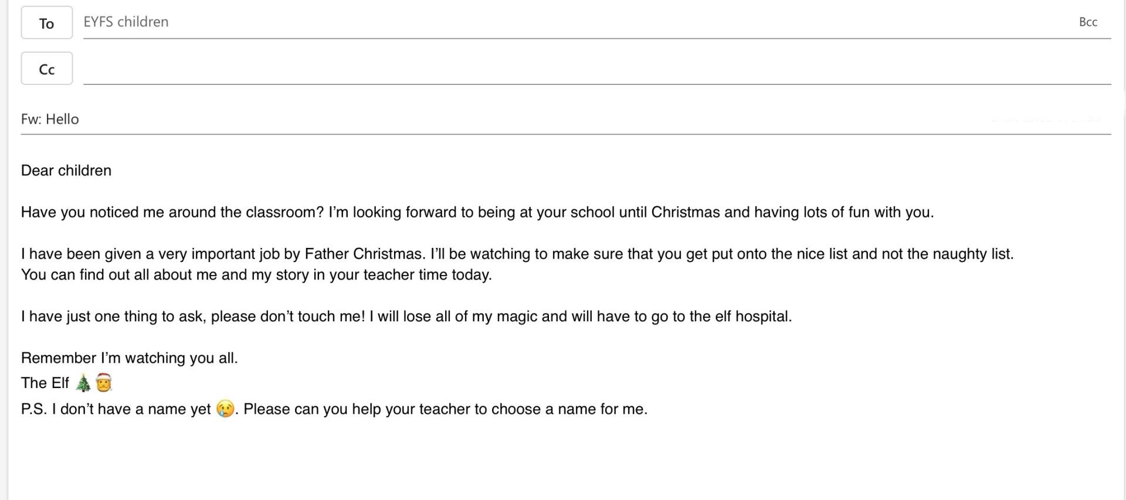Click 'The Elf' signature text
Screen dimensions: 1126x500
tap(45, 383)
